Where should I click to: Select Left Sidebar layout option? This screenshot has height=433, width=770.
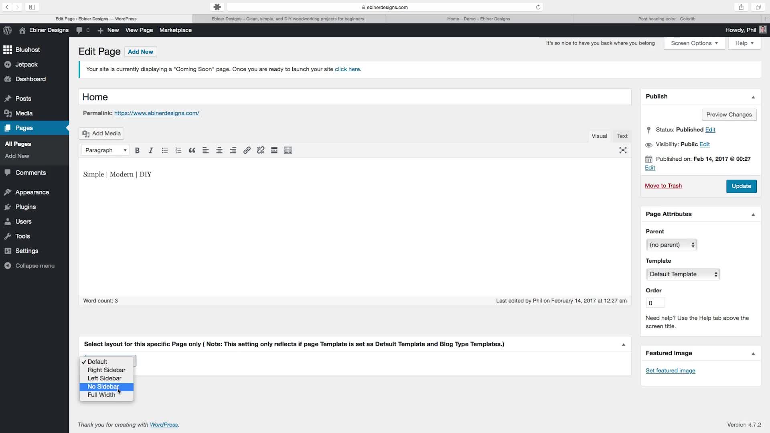[x=106, y=378]
